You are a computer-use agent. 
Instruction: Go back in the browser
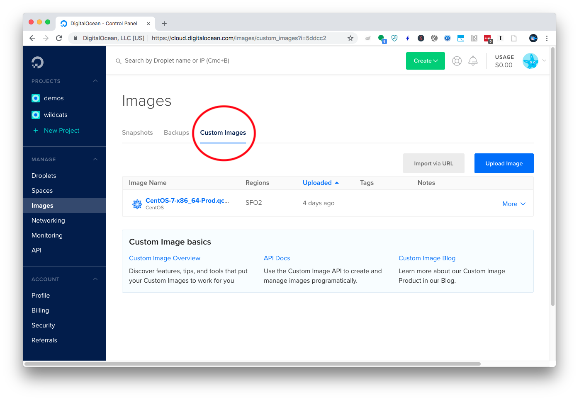32,38
